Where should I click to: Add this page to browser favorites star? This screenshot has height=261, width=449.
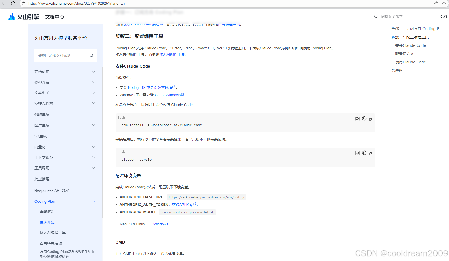point(444,3)
